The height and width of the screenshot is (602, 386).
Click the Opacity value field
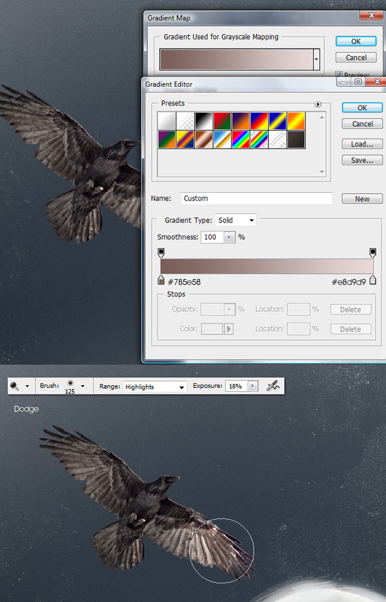click(x=213, y=309)
